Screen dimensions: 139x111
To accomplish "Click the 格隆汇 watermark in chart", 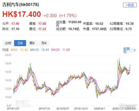I will 23,103.
